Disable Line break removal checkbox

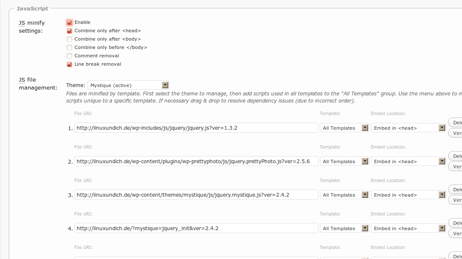(70, 64)
